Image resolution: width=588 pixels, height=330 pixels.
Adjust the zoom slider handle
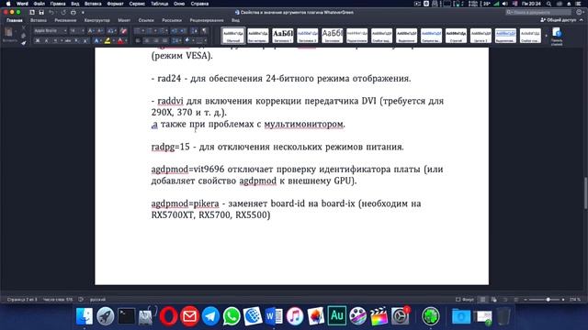(548, 300)
